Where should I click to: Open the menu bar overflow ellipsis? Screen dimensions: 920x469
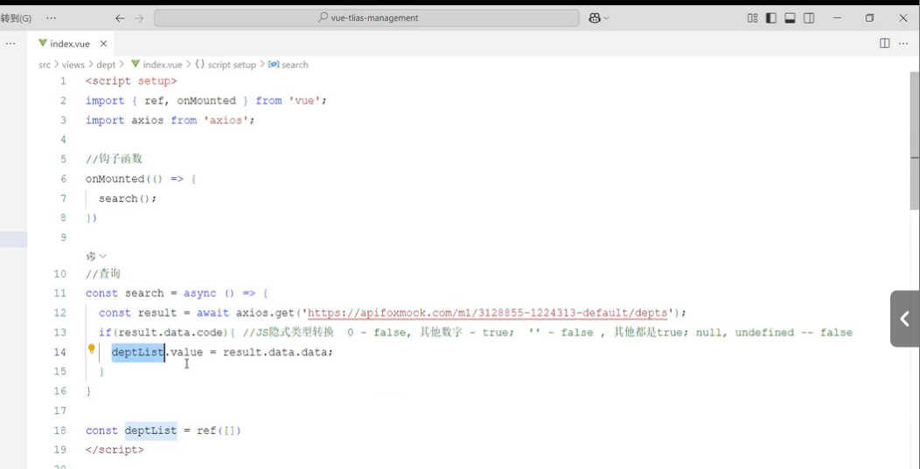[x=51, y=18]
